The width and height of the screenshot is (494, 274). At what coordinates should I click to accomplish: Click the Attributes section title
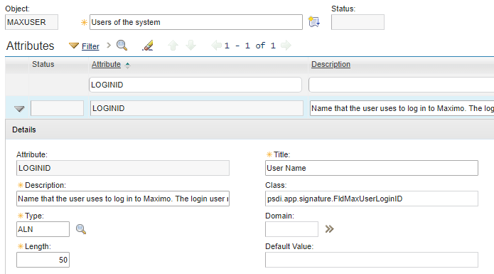pos(31,46)
